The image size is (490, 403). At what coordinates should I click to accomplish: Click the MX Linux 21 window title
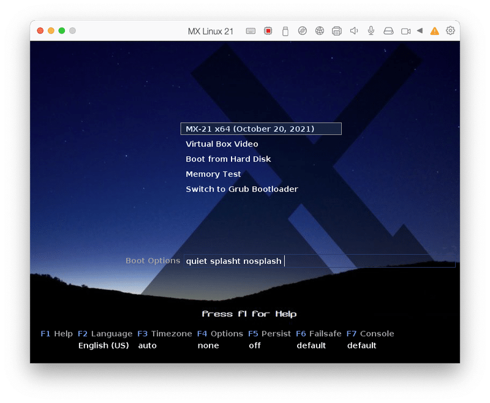[210, 31]
